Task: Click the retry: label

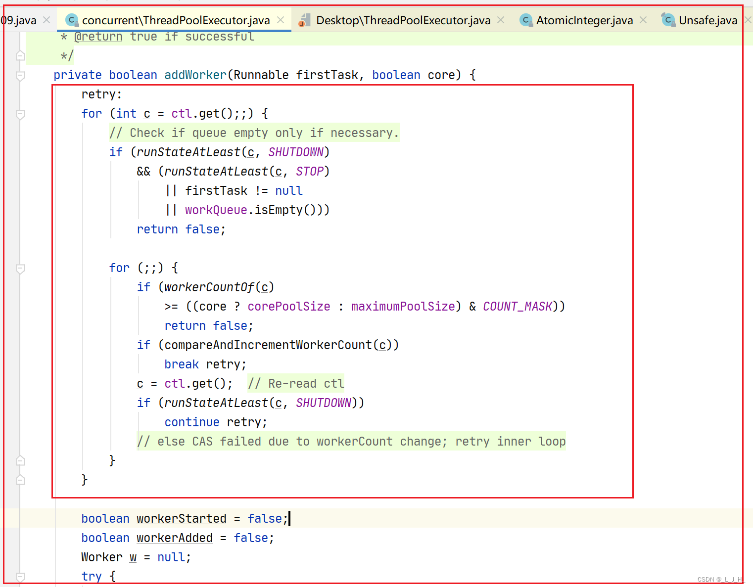Action: point(101,94)
